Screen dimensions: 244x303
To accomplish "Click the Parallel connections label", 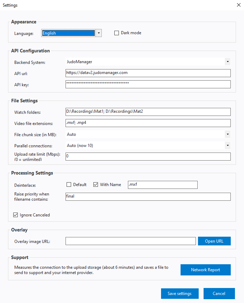I will [33, 146].
